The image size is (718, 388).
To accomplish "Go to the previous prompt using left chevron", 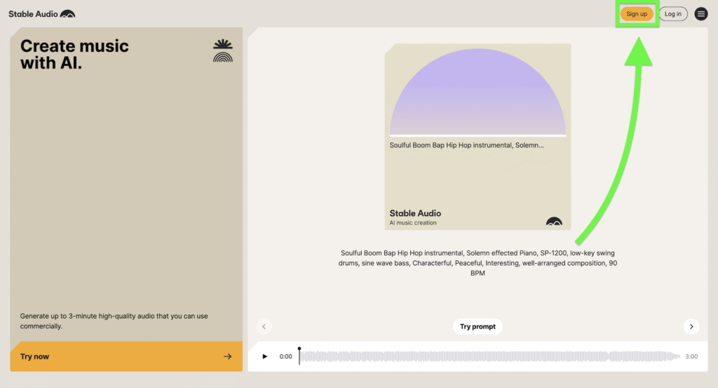I will click(x=264, y=326).
